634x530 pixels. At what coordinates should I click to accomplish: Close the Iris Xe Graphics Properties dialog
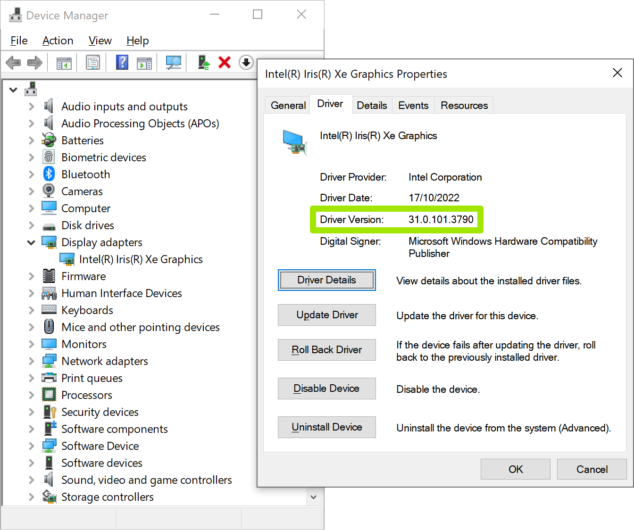(x=617, y=73)
